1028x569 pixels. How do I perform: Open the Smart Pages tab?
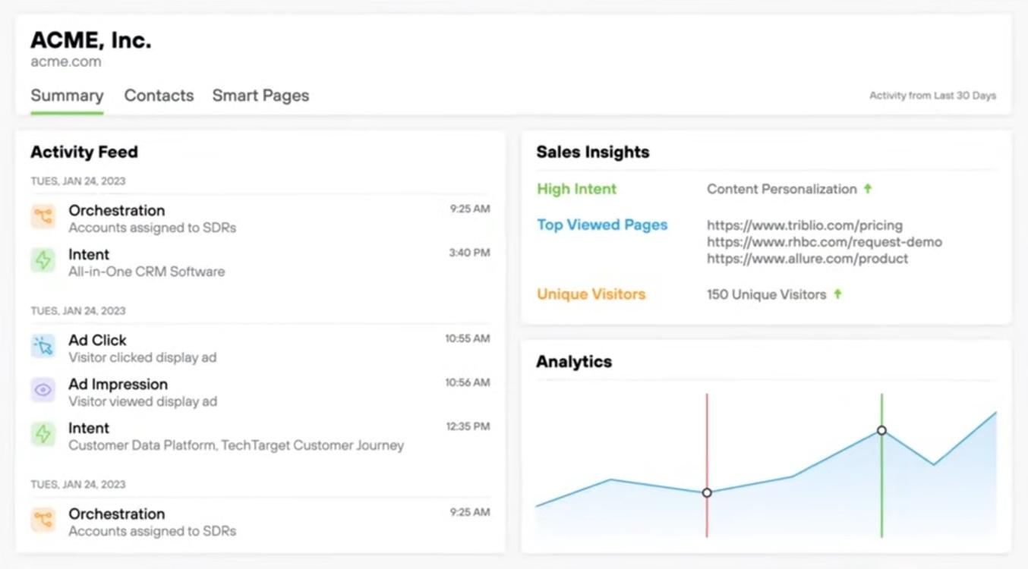coord(260,96)
